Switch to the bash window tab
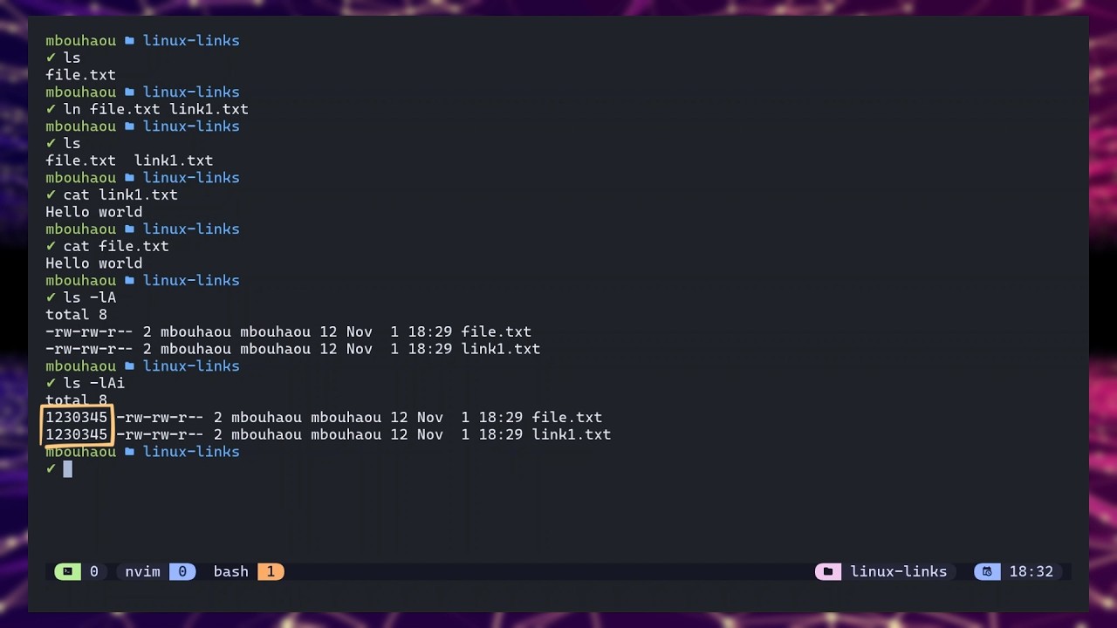The height and width of the screenshot is (628, 1117). click(231, 571)
